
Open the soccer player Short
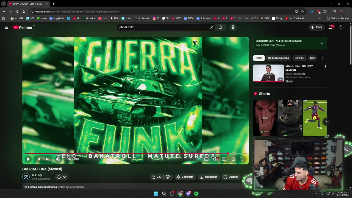click(315, 118)
